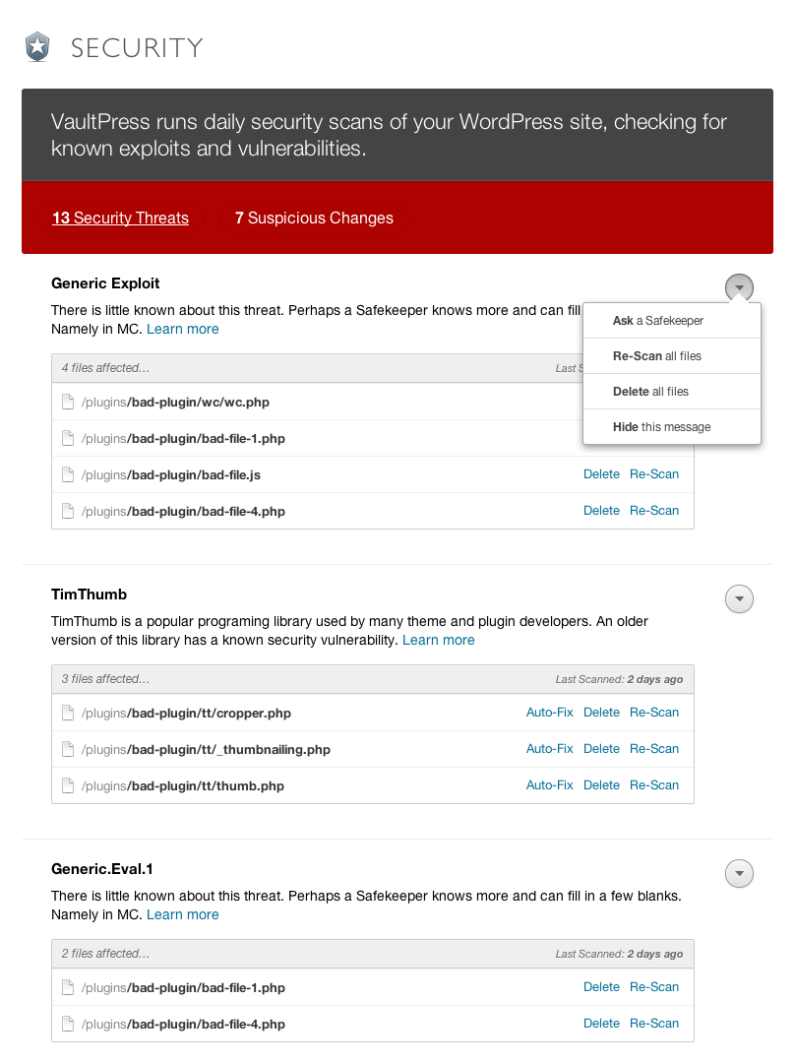The image size is (795, 1062).
Task: Select file path /plugins/bad-plugin/bad-file.js
Action: click(x=170, y=475)
